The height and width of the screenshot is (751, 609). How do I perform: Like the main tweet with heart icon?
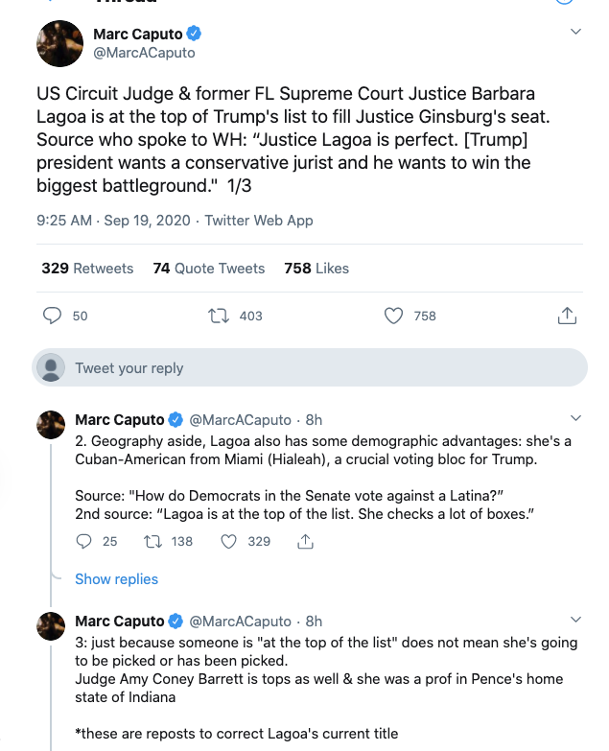[x=392, y=316]
